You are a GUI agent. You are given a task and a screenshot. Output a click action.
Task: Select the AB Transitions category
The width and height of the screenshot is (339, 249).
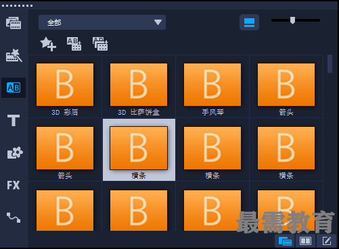(14, 88)
